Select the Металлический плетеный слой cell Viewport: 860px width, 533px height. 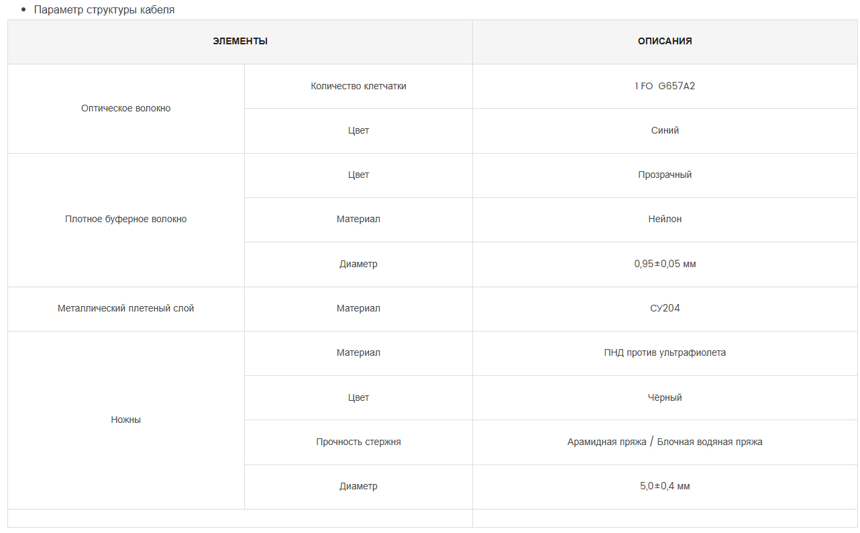click(126, 309)
